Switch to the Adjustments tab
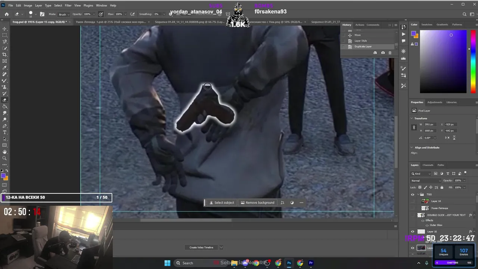Screen dimensions: 478x269 435,102
